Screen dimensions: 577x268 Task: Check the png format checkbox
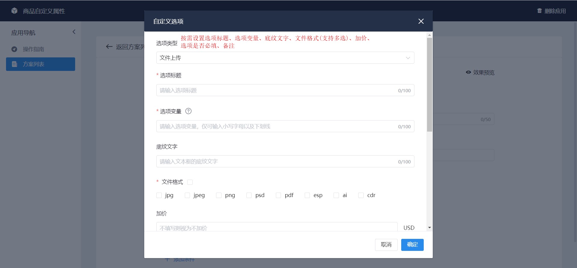pos(219,195)
